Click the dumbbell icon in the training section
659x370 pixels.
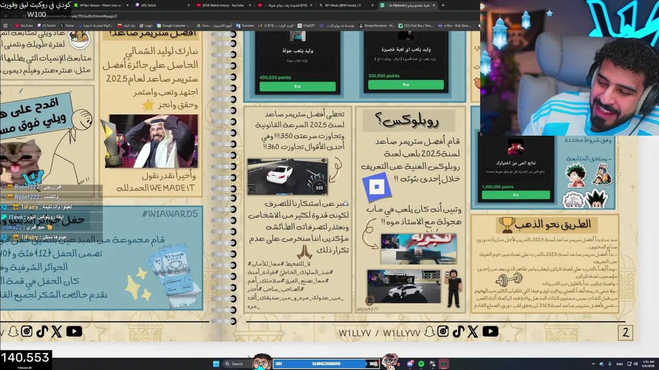[x=508, y=281]
